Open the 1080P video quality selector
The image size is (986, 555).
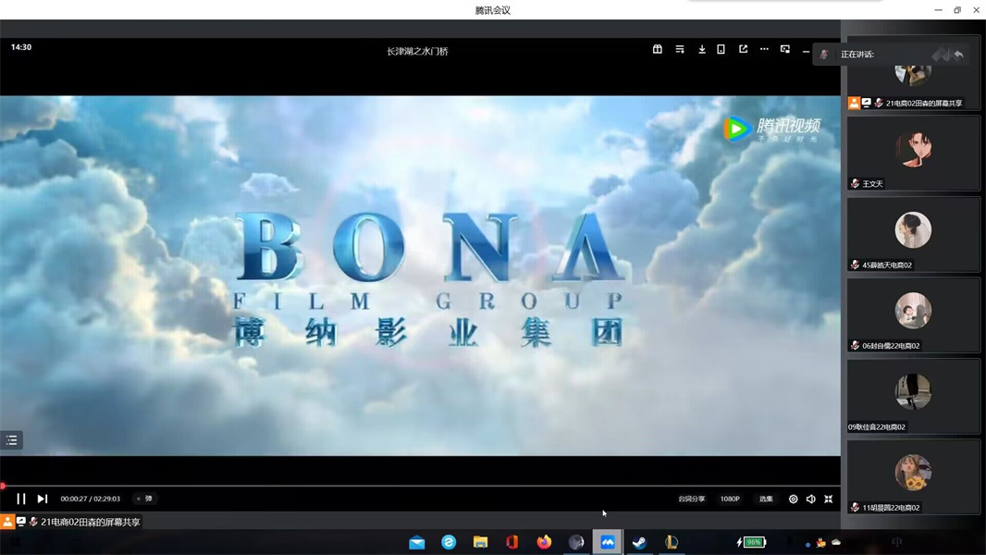730,499
